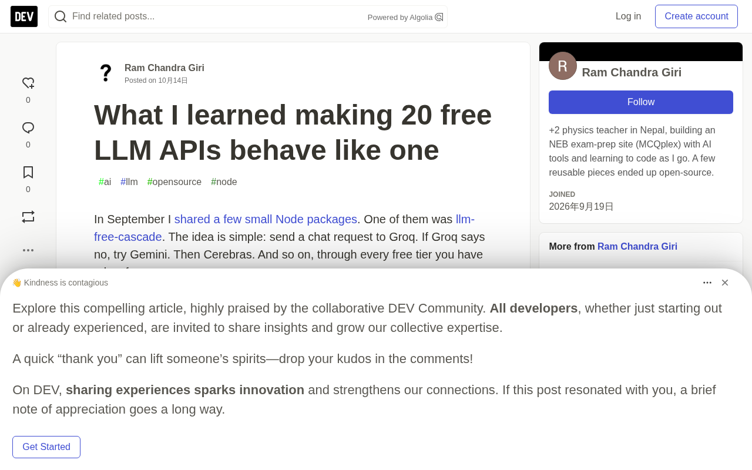The image size is (752, 470).
Task: Open 'shared a few small Node packages' link
Action: (x=266, y=219)
